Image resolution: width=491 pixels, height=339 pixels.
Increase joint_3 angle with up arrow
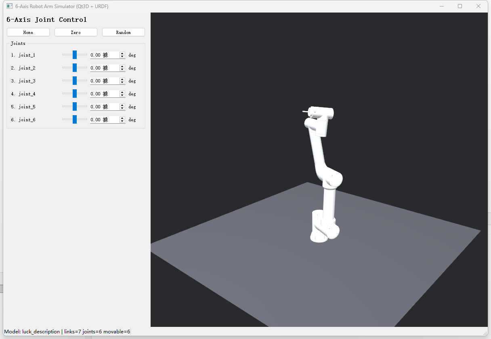122,79
